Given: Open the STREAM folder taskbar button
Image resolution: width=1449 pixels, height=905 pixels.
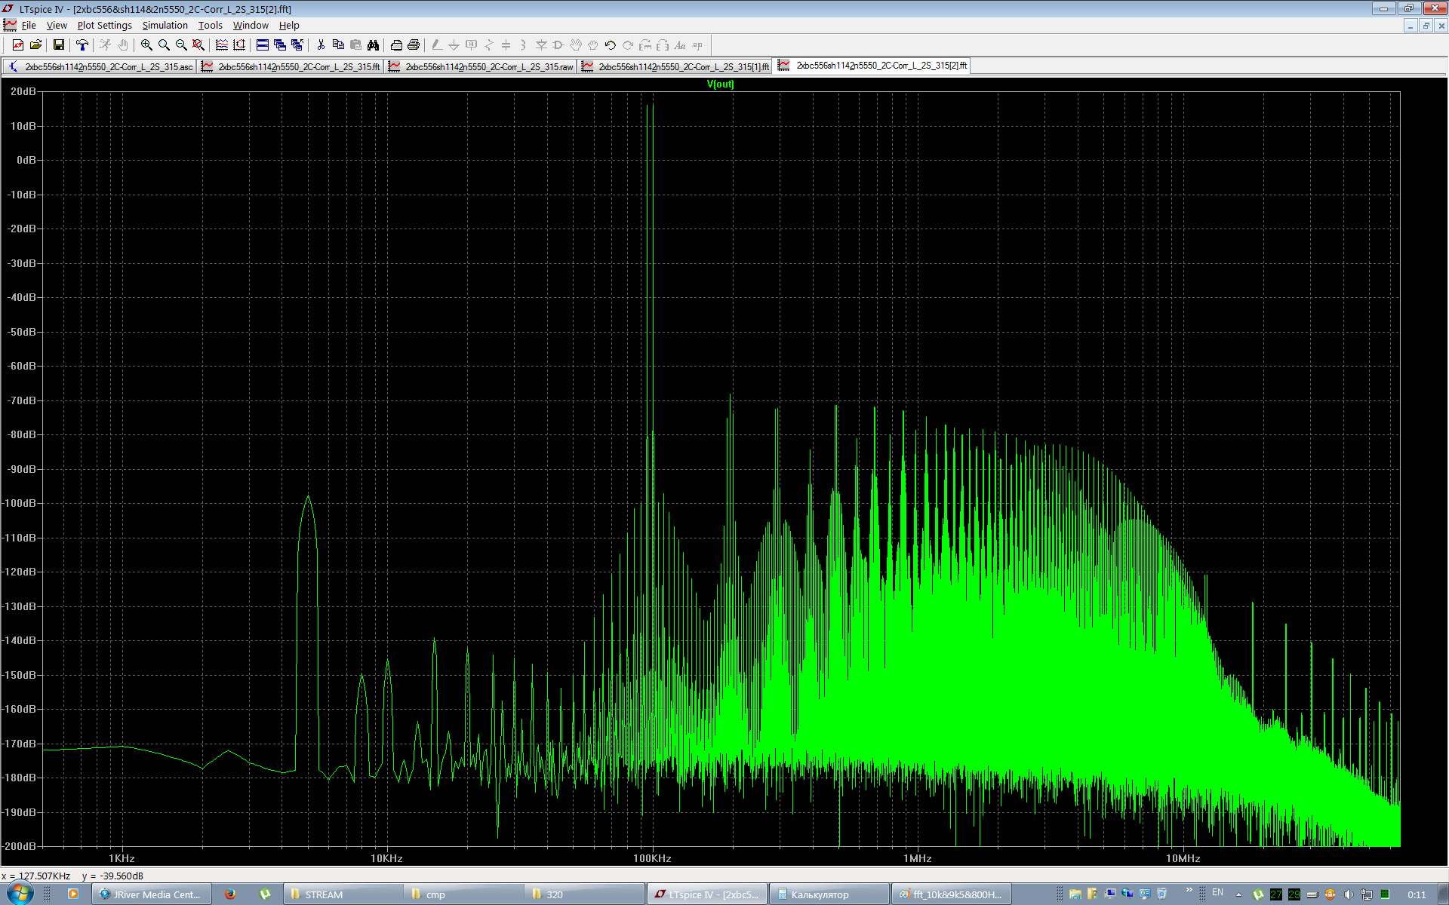Looking at the screenshot, I should [x=344, y=894].
